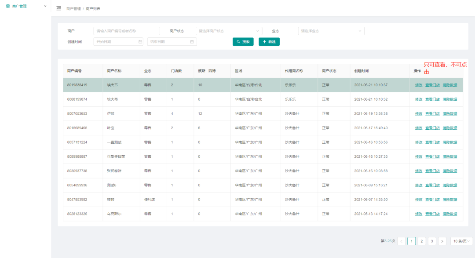The width and height of the screenshot is (475, 258).
Task: Expand the 商户管理 sidebar menu chevron
Action: (x=45, y=6)
